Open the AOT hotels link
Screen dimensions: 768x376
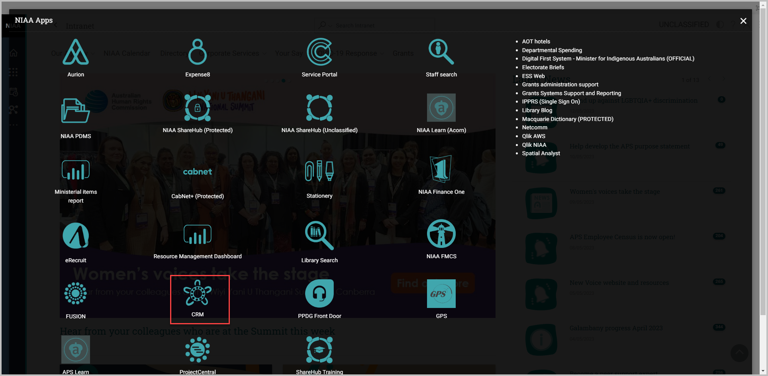pyautogui.click(x=536, y=41)
